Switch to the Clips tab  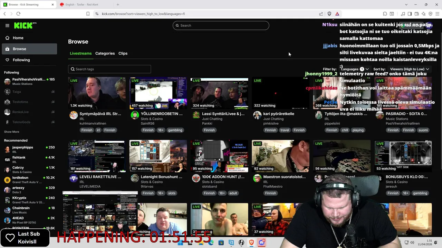click(x=123, y=53)
